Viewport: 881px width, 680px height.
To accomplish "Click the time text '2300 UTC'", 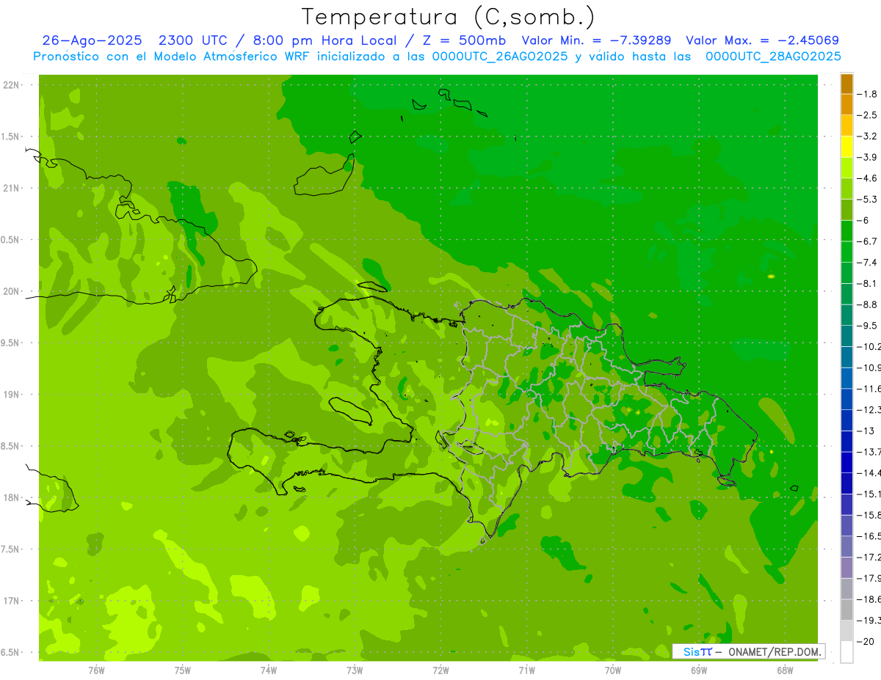I will [x=192, y=40].
